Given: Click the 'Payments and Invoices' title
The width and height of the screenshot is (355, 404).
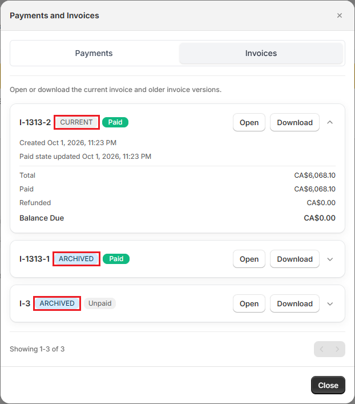Looking at the screenshot, I should (x=54, y=15).
